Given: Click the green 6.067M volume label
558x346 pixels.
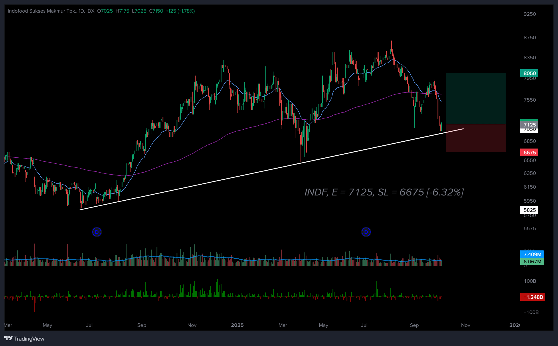Looking at the screenshot, I should click(532, 262).
